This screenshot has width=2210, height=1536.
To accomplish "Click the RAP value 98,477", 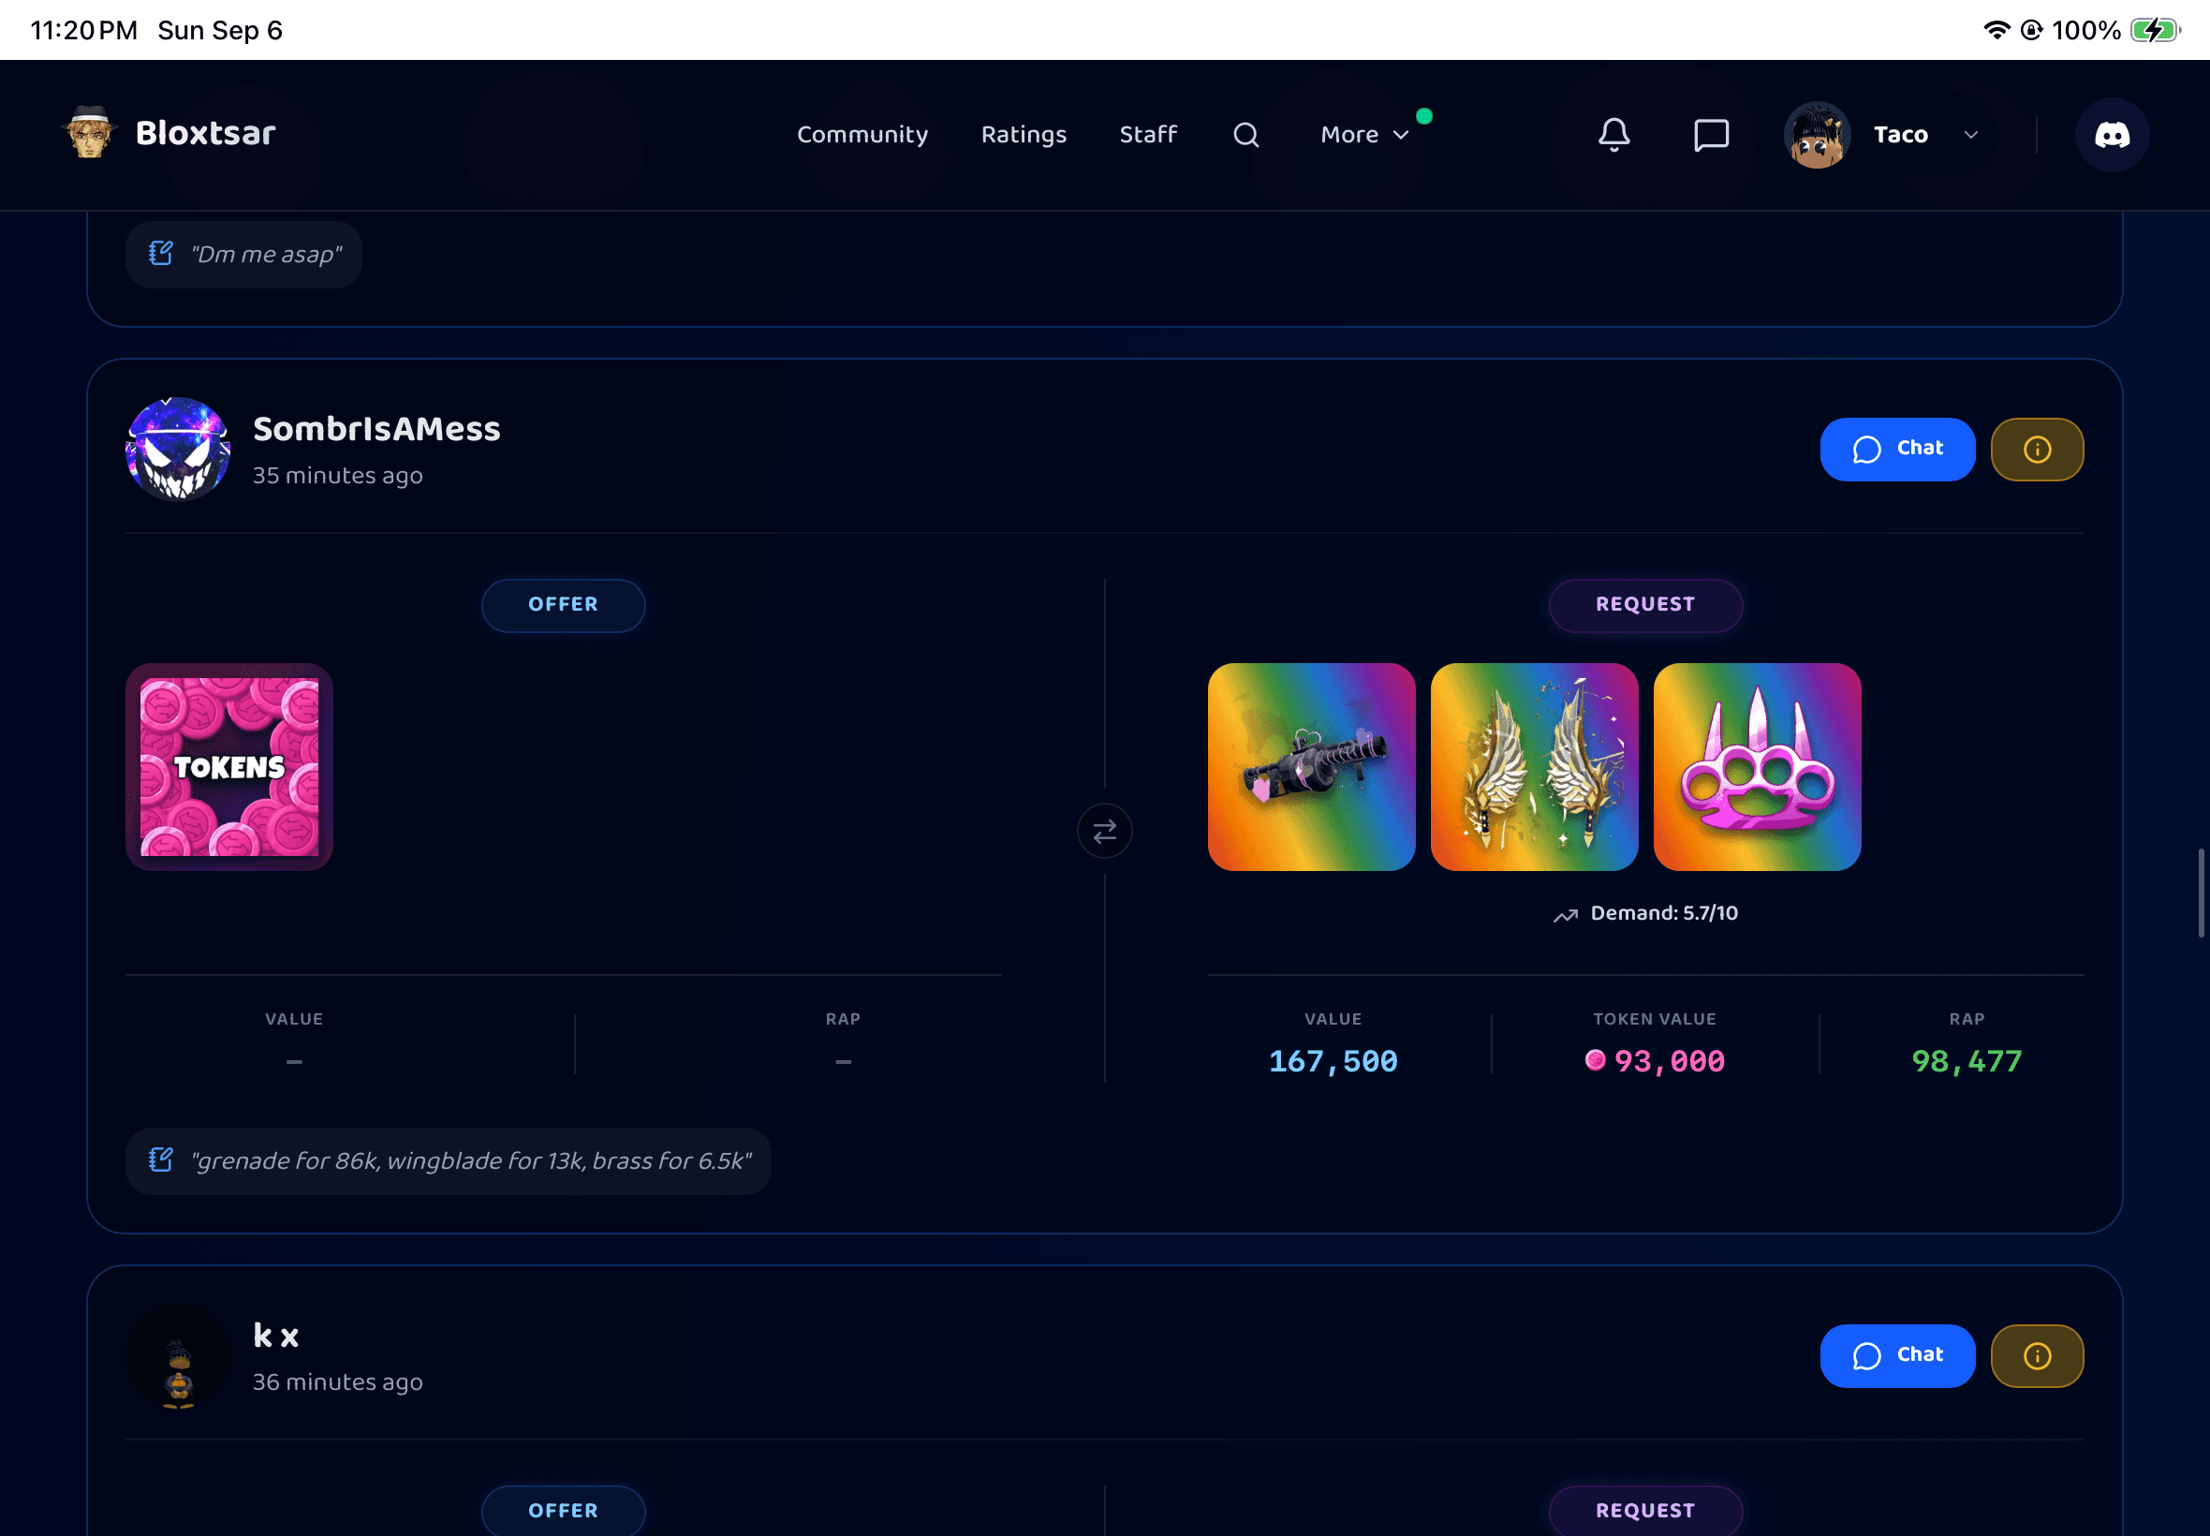I will click(x=1966, y=1060).
